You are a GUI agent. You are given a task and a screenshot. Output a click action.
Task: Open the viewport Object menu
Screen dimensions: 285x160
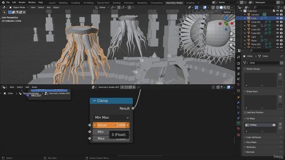pos(56,8)
